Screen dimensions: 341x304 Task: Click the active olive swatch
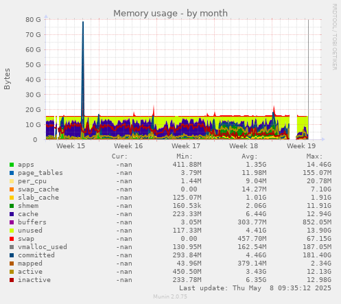click(12, 272)
